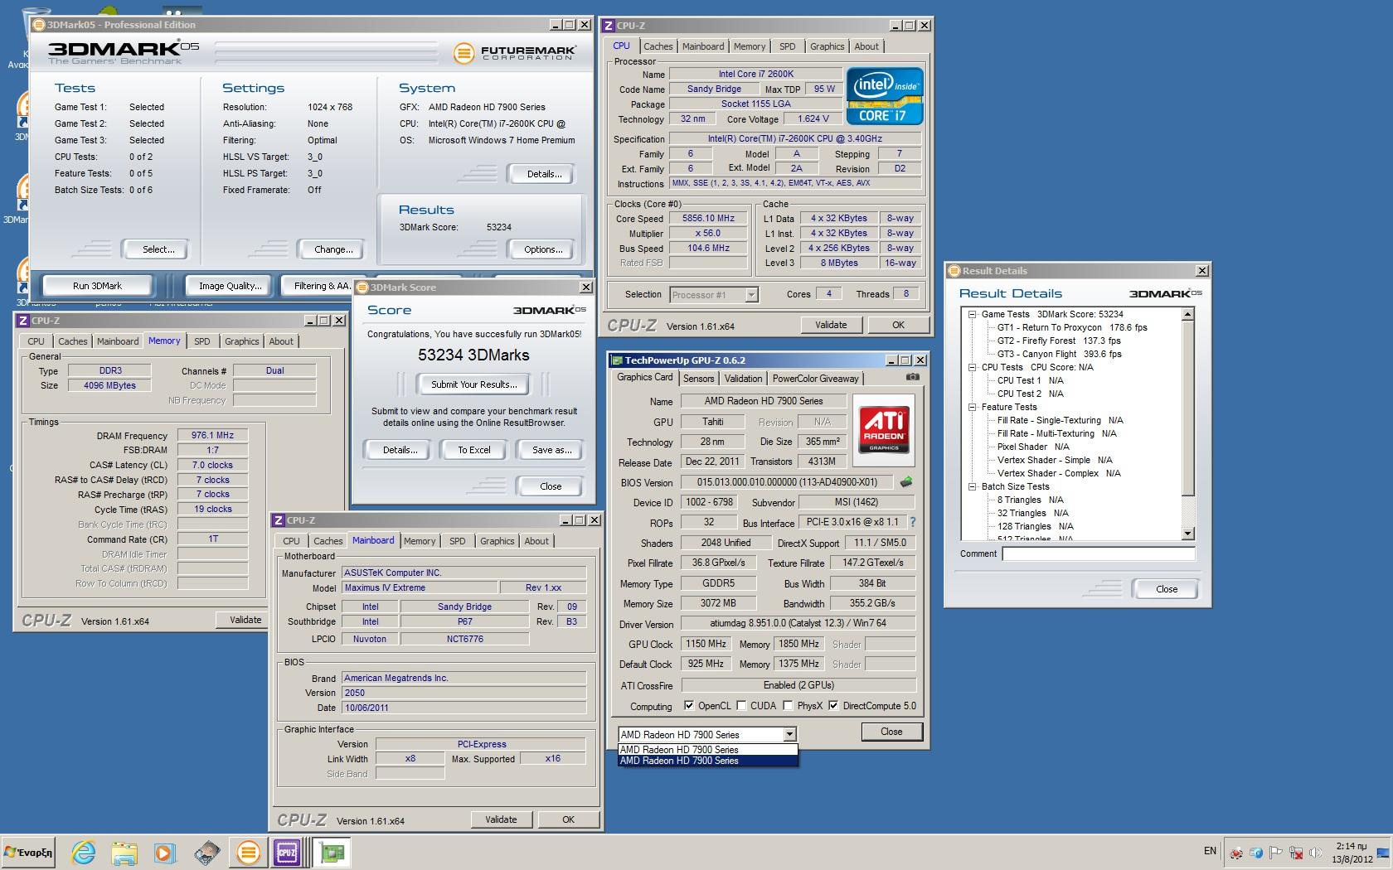1393x870 pixels.
Task: Open the Processor #1 selection dropdown
Action: coord(750,295)
